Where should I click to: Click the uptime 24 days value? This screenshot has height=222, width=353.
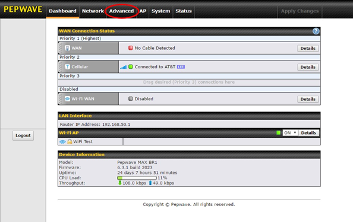[147, 173]
